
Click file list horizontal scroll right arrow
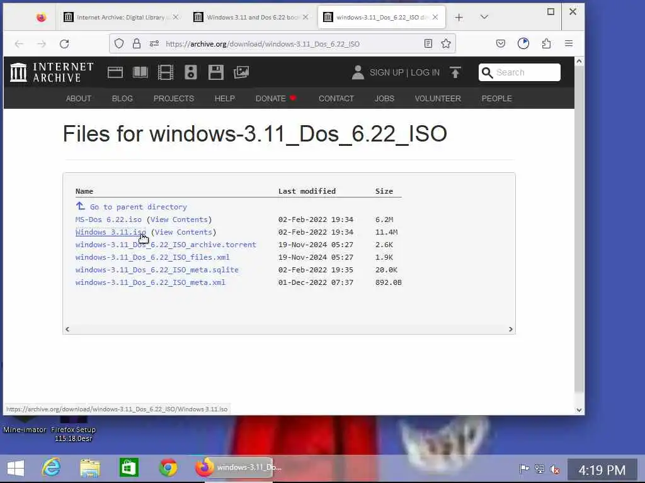point(510,330)
